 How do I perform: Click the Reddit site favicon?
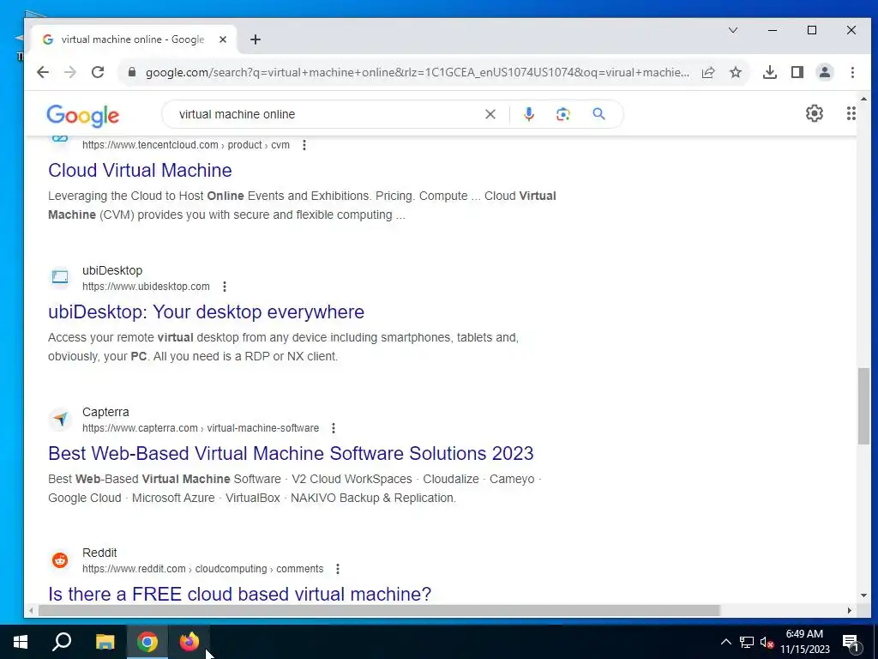tap(60, 559)
